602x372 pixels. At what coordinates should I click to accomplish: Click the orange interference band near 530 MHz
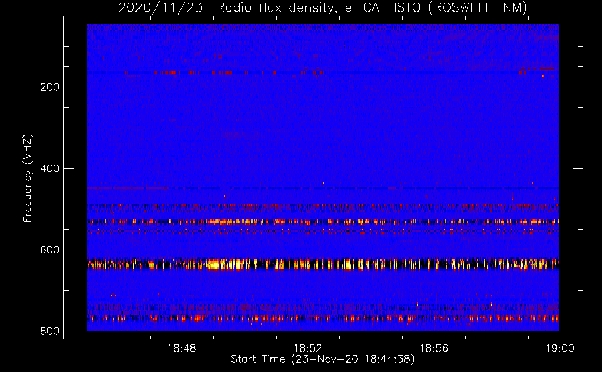(323, 221)
